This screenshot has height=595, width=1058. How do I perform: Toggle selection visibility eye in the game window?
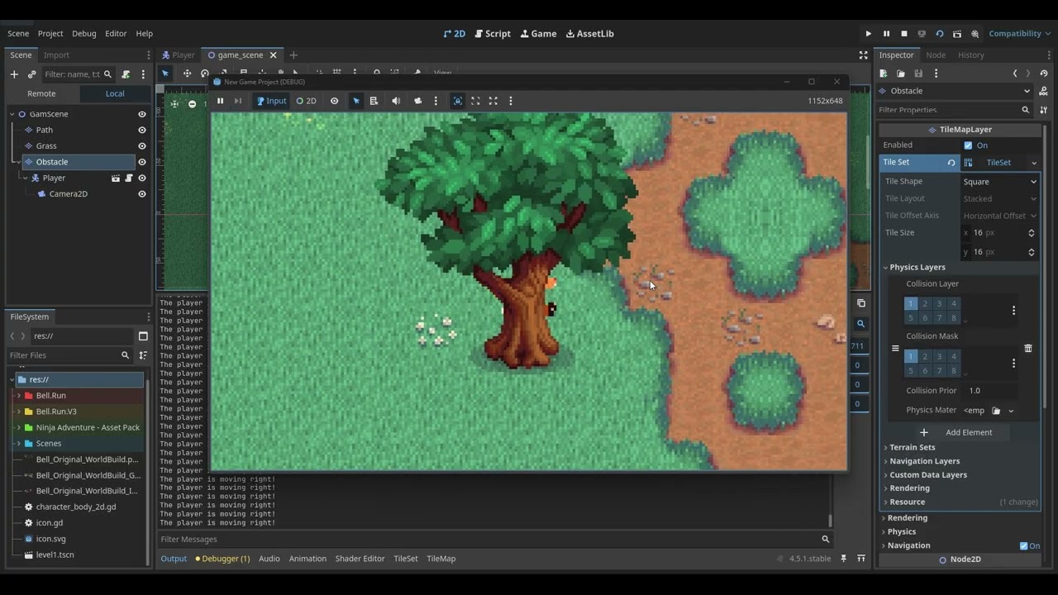tap(335, 101)
